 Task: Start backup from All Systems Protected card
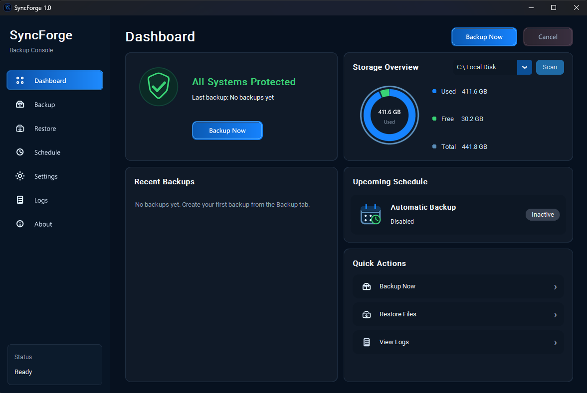tap(227, 131)
